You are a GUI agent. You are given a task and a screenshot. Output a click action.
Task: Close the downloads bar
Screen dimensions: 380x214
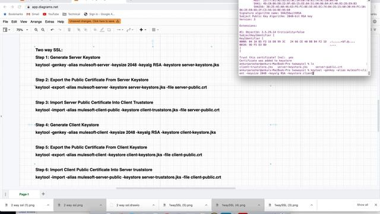(376, 205)
